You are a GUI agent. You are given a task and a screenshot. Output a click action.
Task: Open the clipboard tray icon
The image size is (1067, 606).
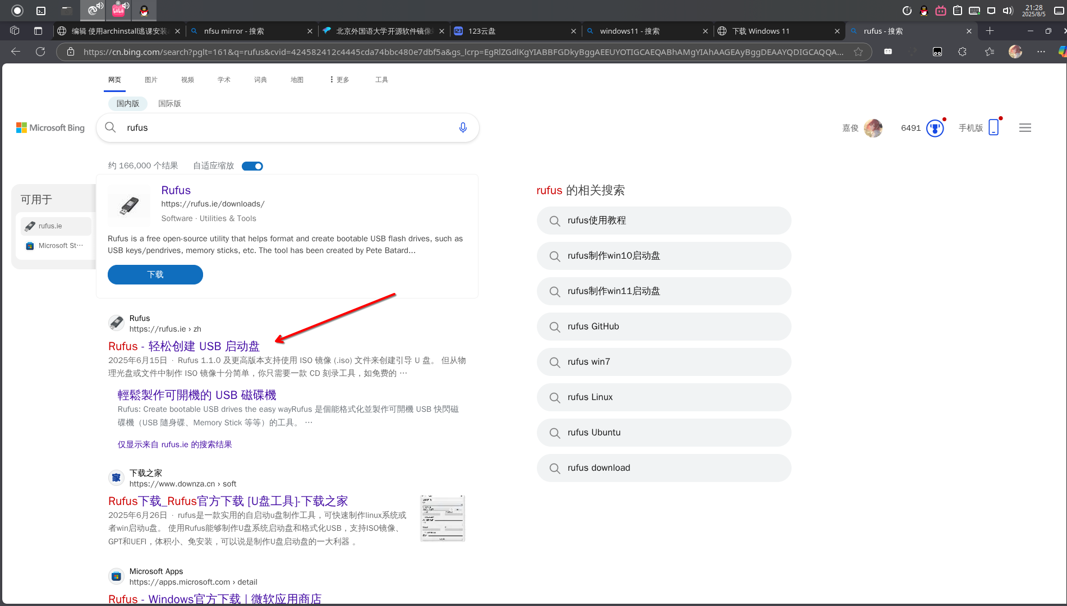click(958, 10)
